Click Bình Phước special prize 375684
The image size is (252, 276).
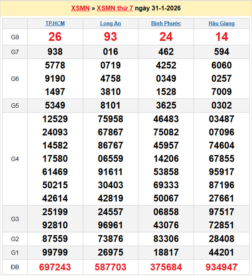click(166, 267)
